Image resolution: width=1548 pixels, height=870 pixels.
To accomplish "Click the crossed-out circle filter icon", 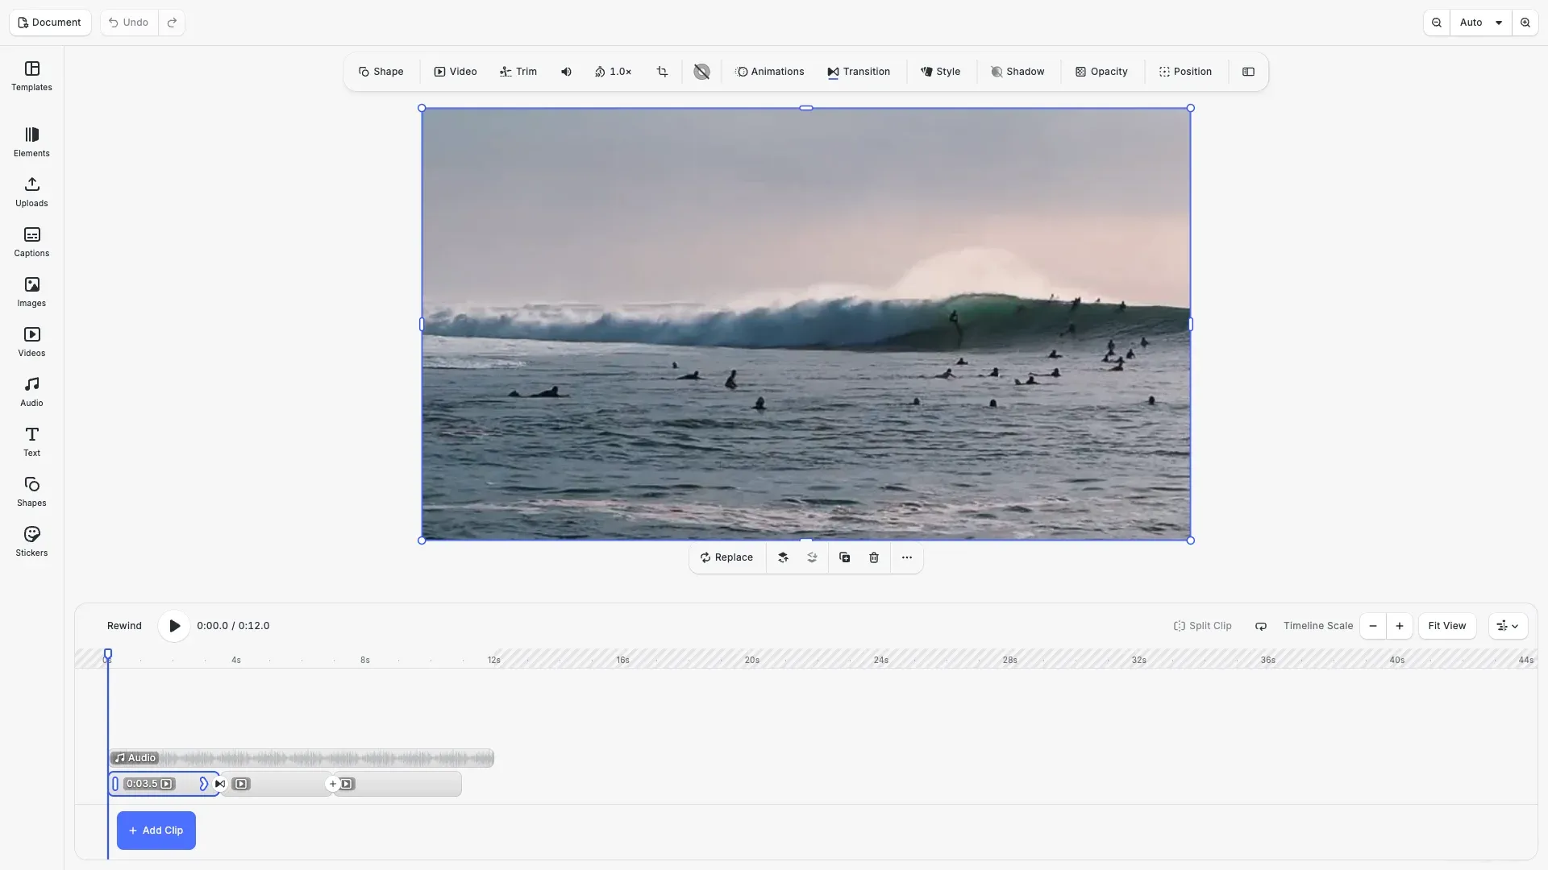I will [x=701, y=72].
